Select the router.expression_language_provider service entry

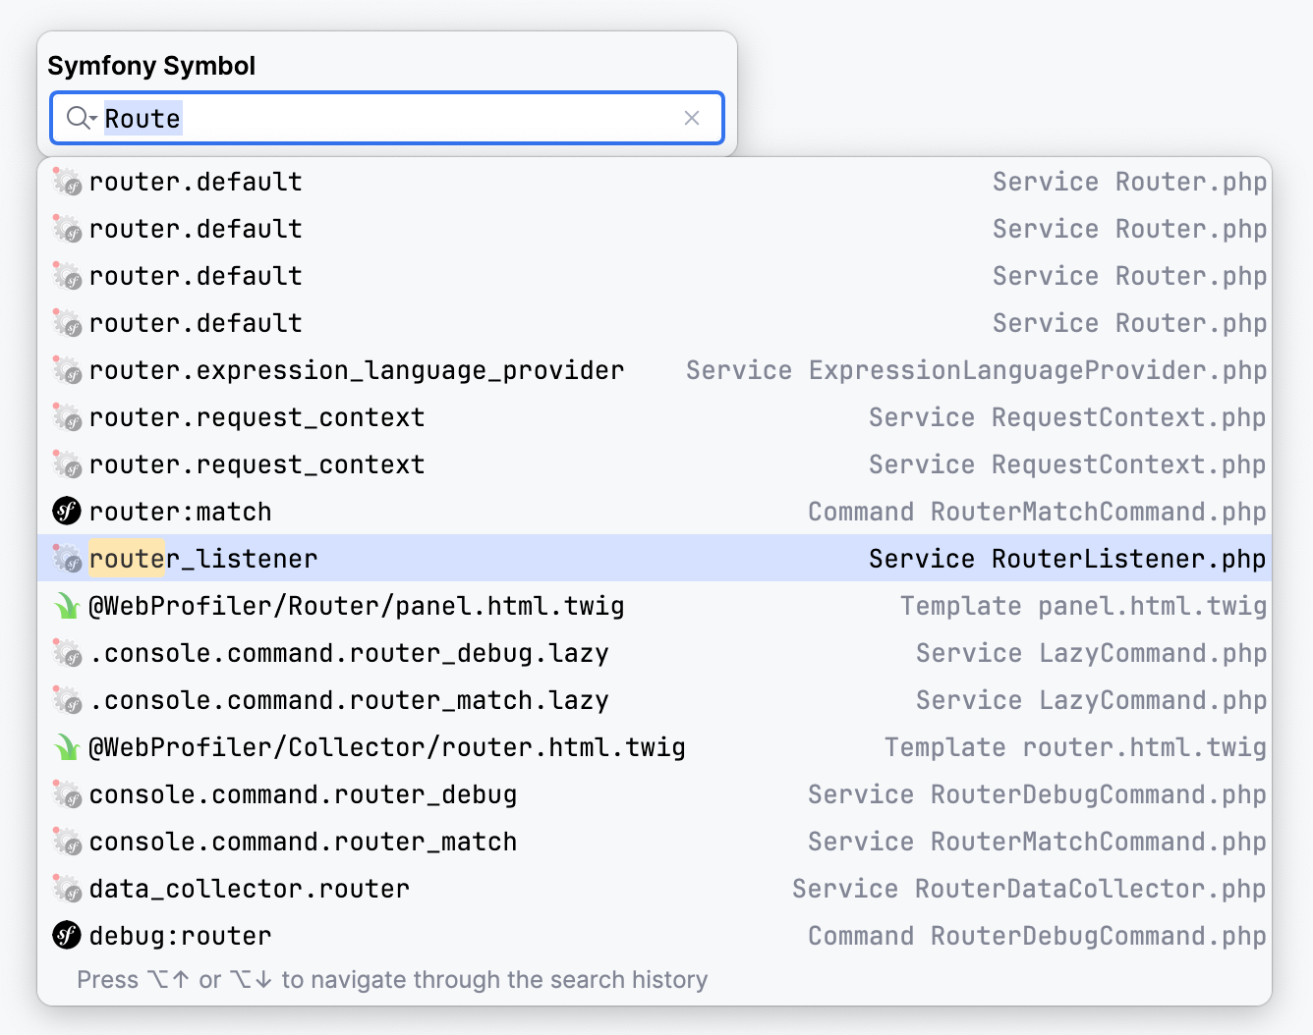pyautogui.click(x=356, y=370)
